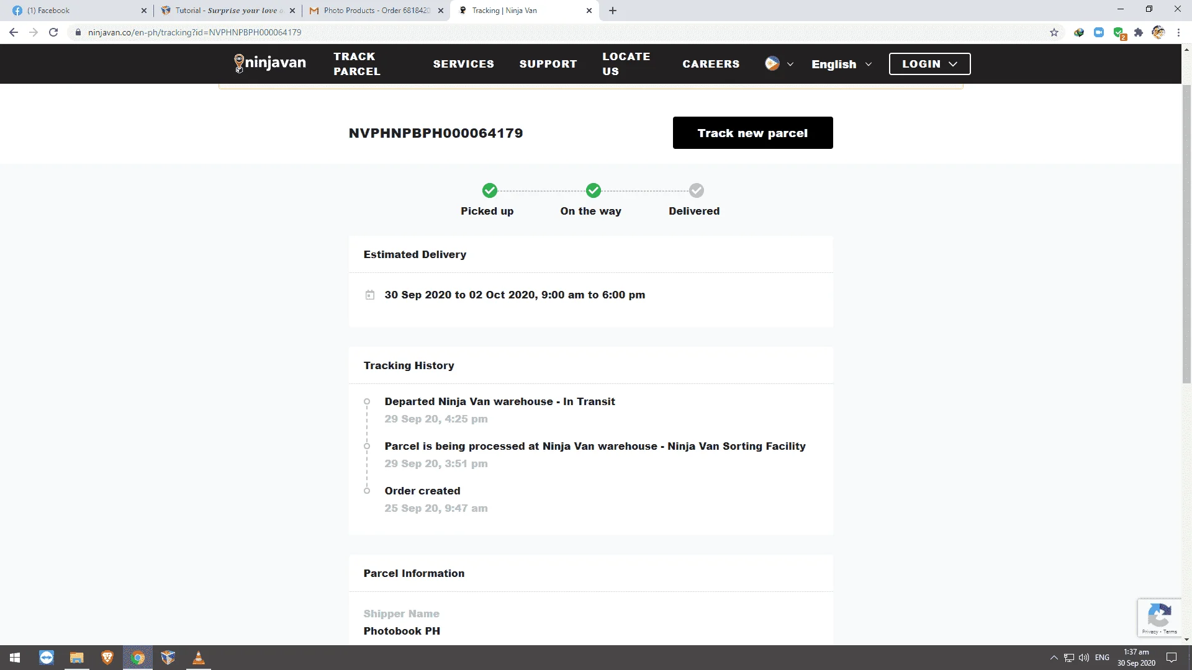Close the Tracking | Ninja Van tab

589,11
